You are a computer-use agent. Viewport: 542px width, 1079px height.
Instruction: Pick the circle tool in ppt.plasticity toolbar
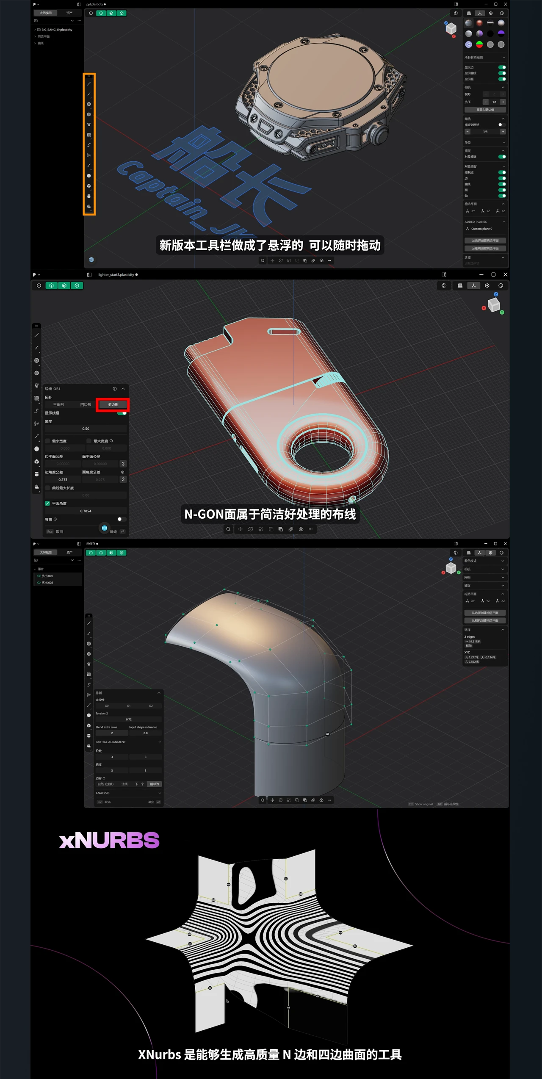coord(89,104)
